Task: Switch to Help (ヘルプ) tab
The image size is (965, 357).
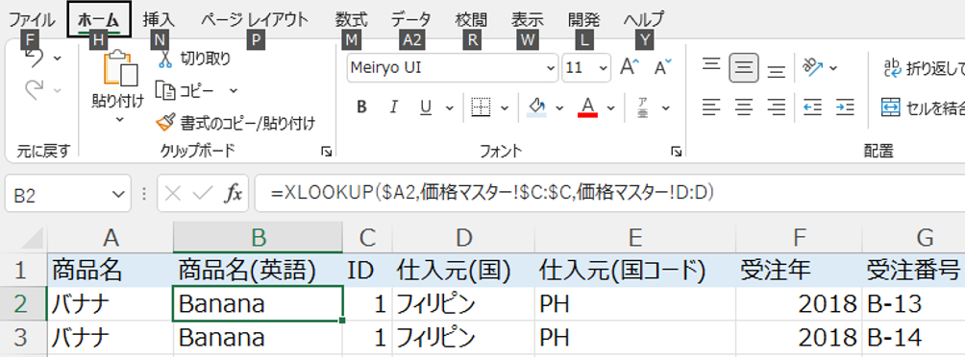Action: pyautogui.click(x=644, y=19)
